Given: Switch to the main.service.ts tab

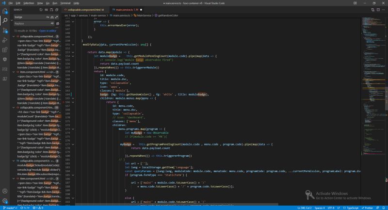Looking at the screenshot, I should (126, 10).
